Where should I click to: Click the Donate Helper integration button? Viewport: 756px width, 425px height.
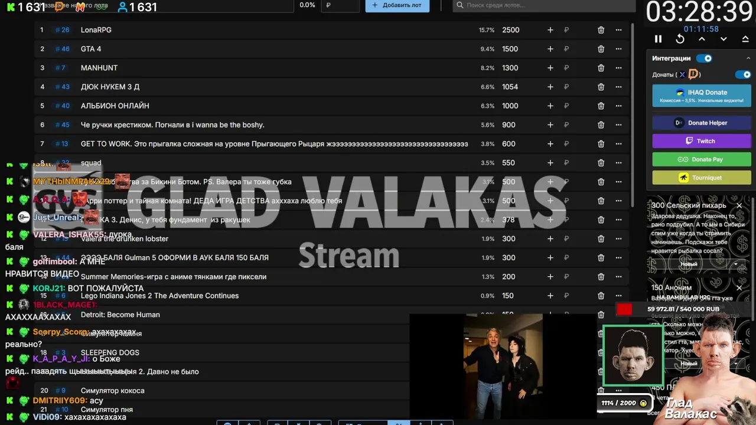(702, 123)
